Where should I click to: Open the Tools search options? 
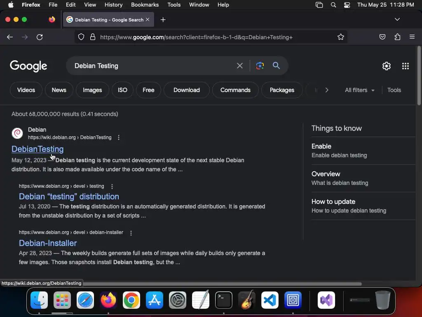(394, 90)
